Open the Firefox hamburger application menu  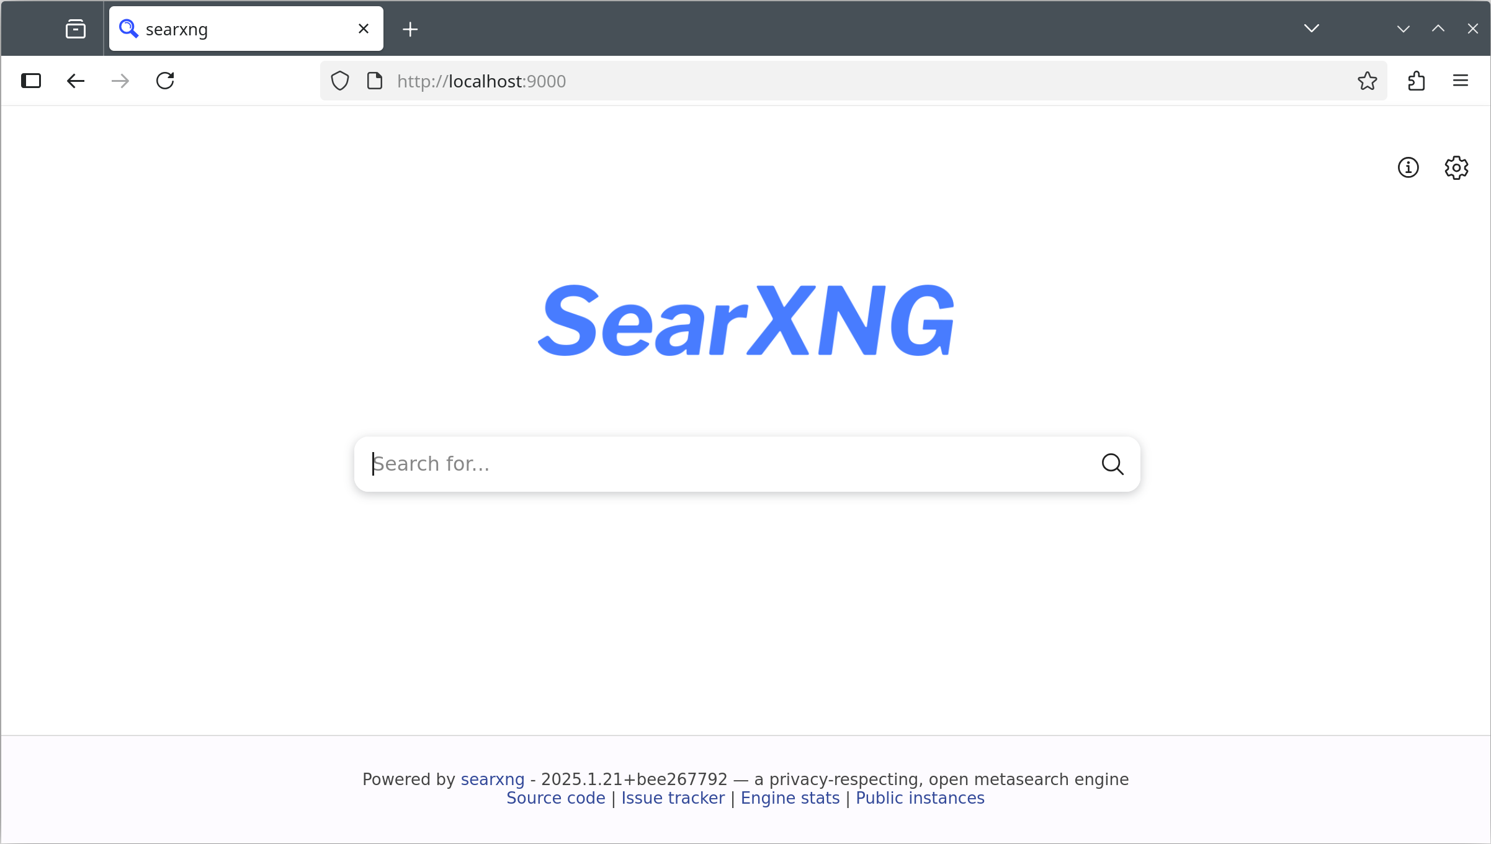(1460, 81)
